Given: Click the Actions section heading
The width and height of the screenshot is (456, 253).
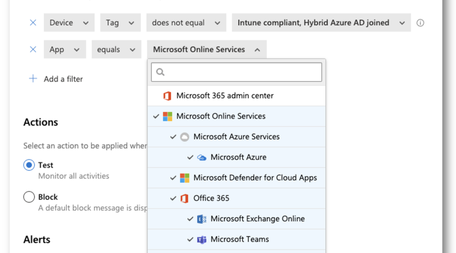Looking at the screenshot, I should tap(41, 122).
